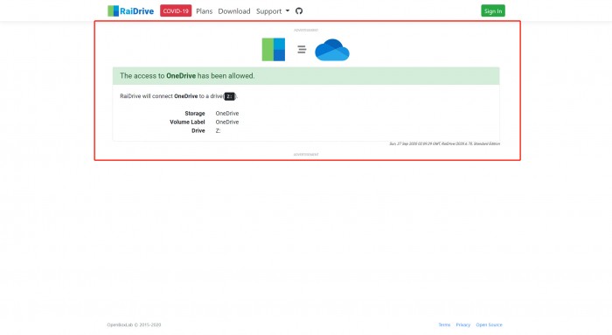This screenshot has width=612, height=335.
Task: Click the Volume Label OneDrive value
Action: tap(227, 122)
